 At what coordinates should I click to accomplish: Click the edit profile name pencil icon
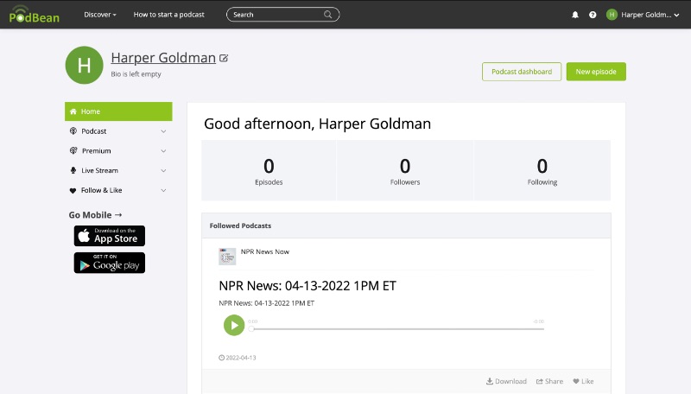224,58
